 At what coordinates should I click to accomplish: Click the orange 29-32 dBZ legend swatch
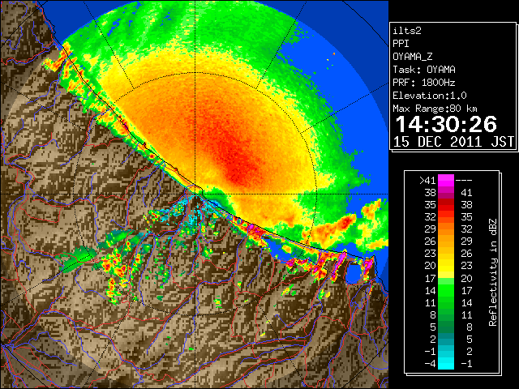[x=446, y=229]
